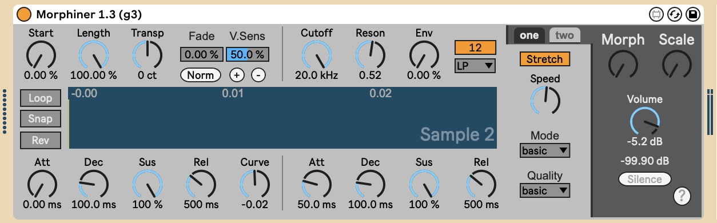The height and width of the screenshot is (223, 717).
Task: Open the LP filter type dropdown
Action: [x=475, y=65]
